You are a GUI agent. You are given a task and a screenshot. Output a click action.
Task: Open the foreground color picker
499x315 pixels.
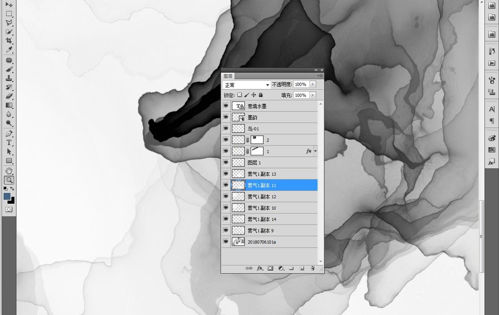click(x=7, y=196)
